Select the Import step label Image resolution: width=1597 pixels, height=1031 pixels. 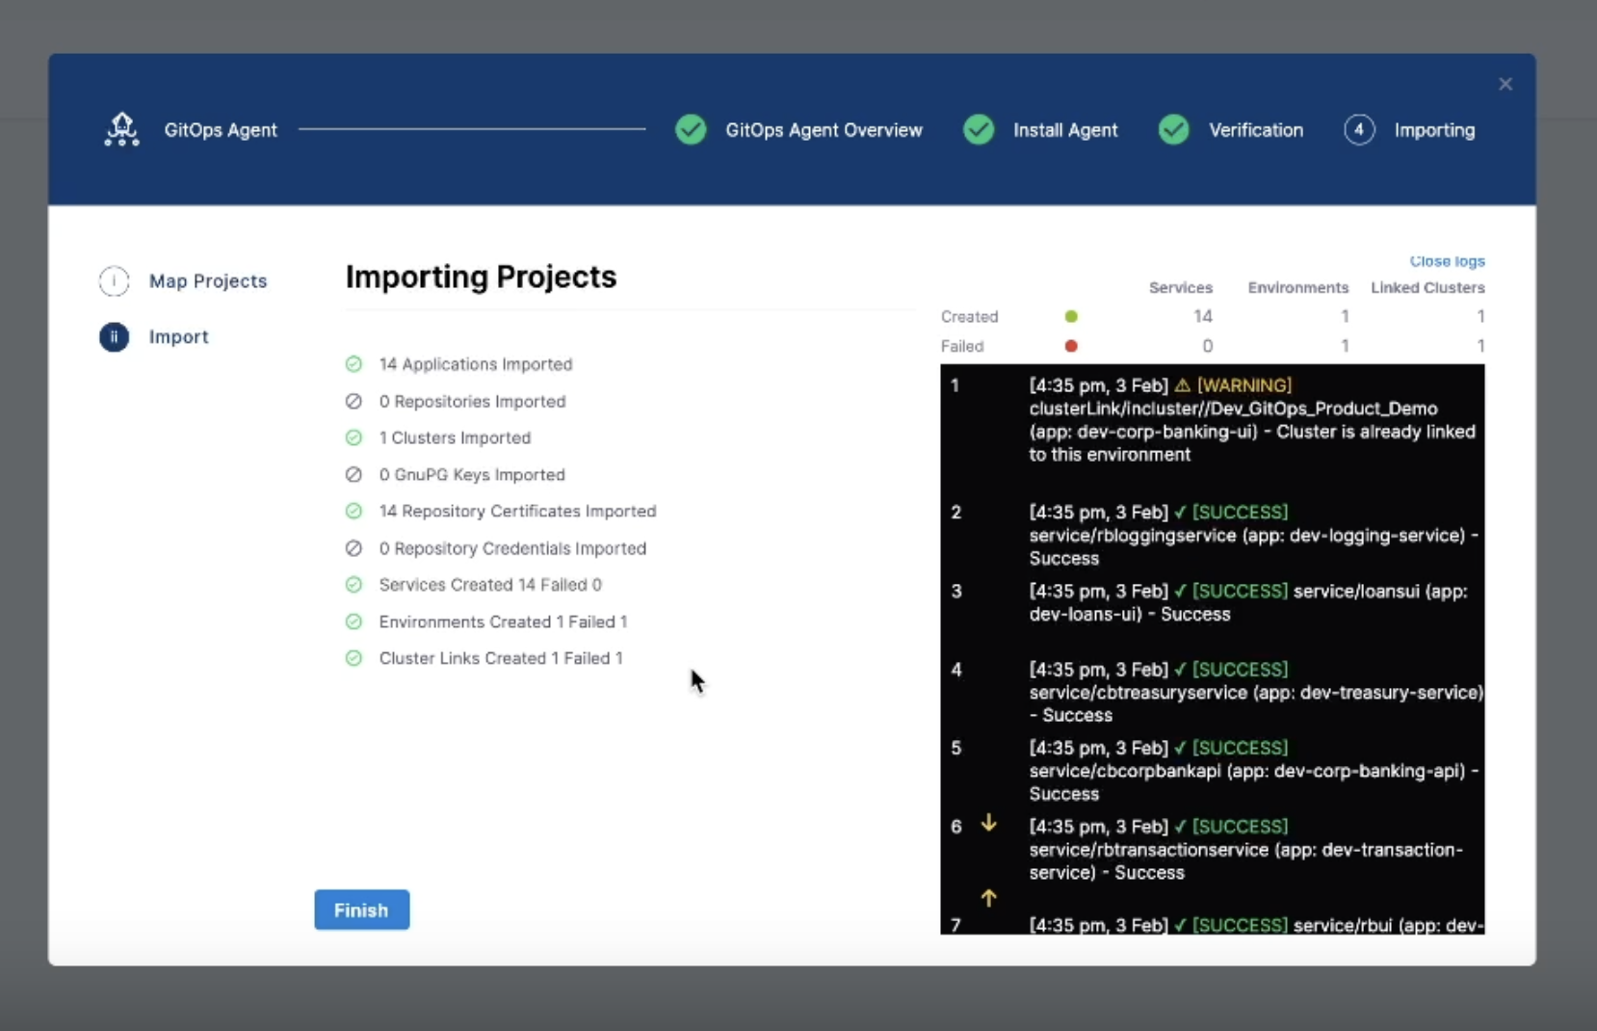[x=178, y=337]
